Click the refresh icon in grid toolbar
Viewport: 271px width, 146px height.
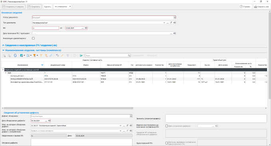click(15, 55)
